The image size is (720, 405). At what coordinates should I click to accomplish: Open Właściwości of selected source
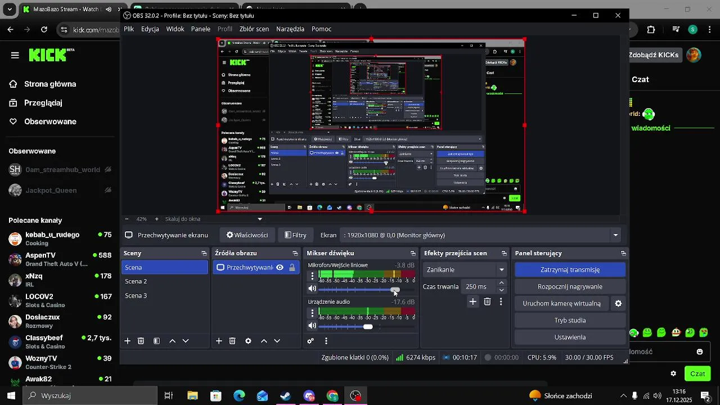pos(247,235)
